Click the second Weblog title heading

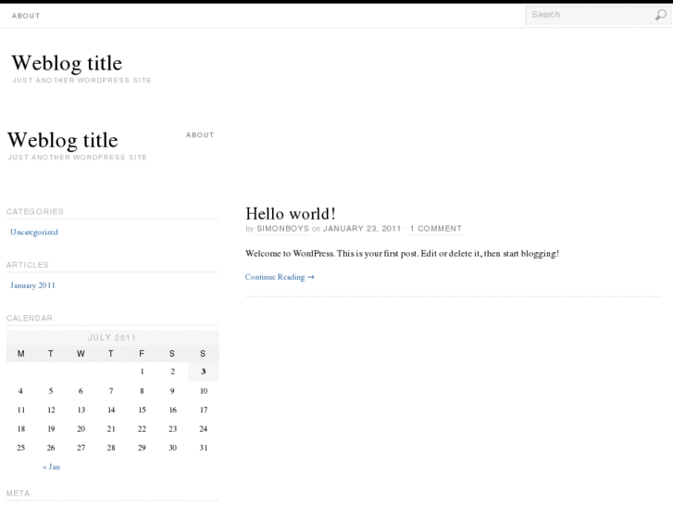[63, 140]
